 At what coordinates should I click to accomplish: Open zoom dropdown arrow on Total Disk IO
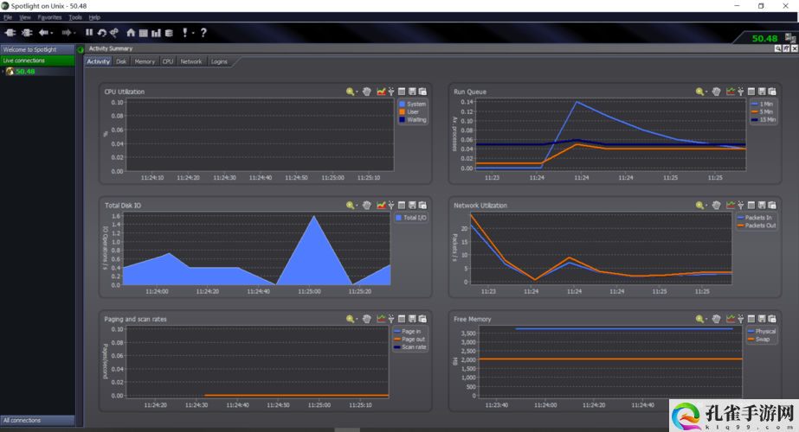coord(357,206)
